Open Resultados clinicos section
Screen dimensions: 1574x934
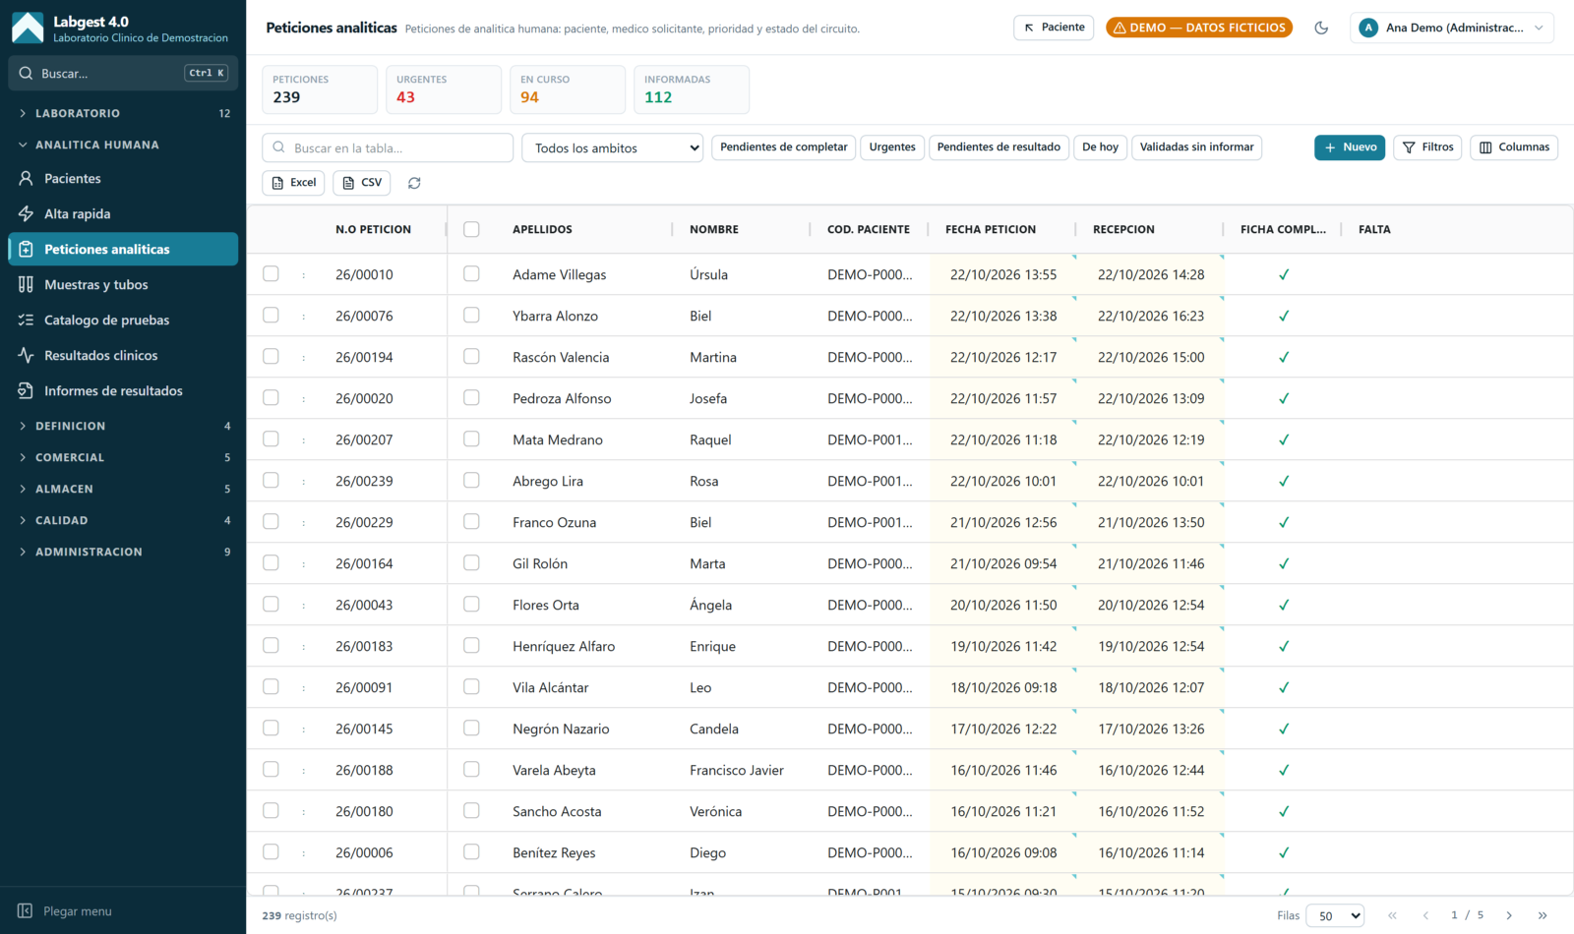[123, 355]
